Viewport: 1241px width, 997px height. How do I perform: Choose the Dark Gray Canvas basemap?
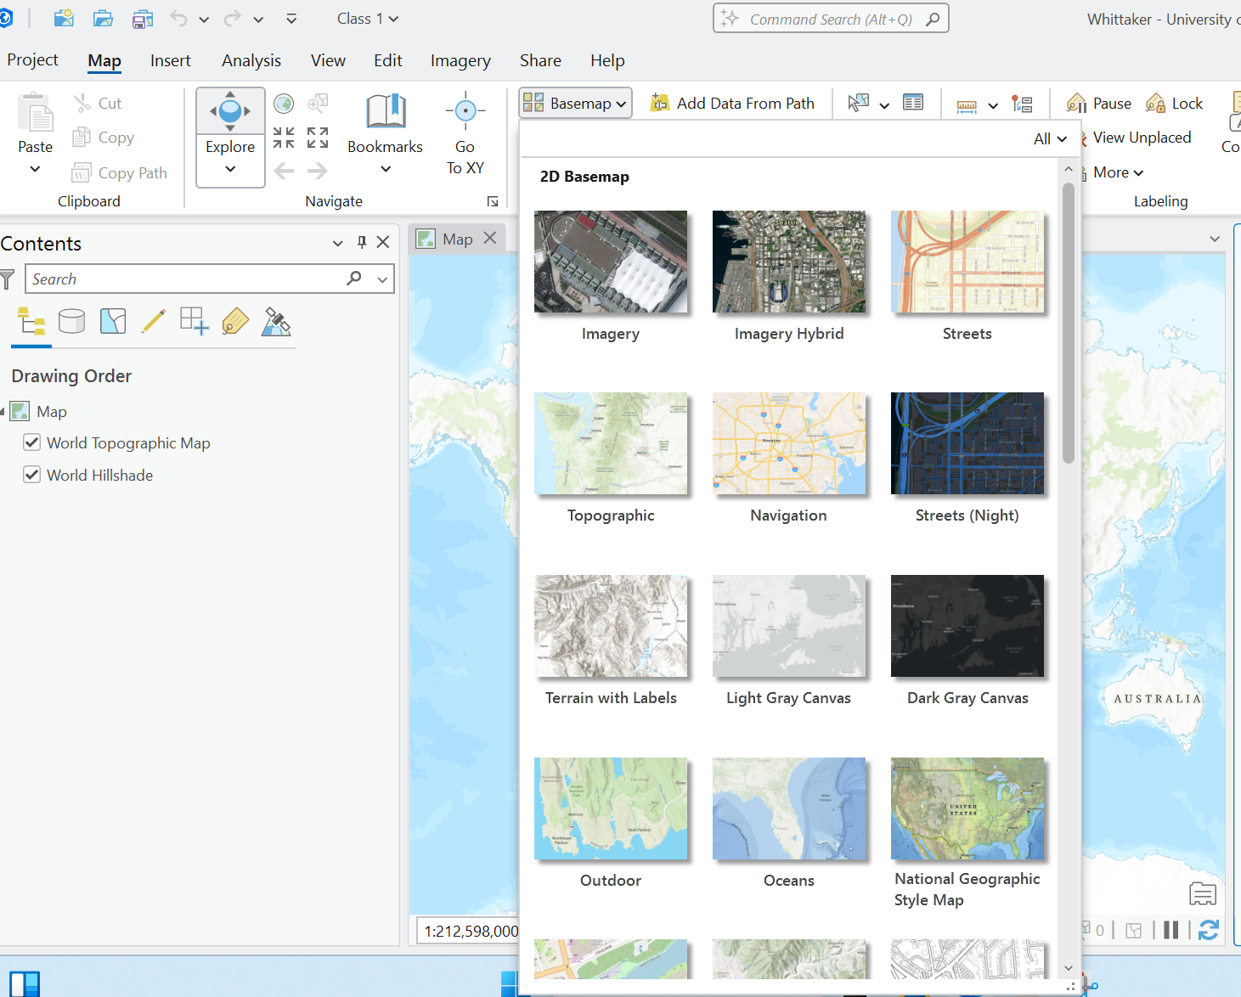[967, 627]
